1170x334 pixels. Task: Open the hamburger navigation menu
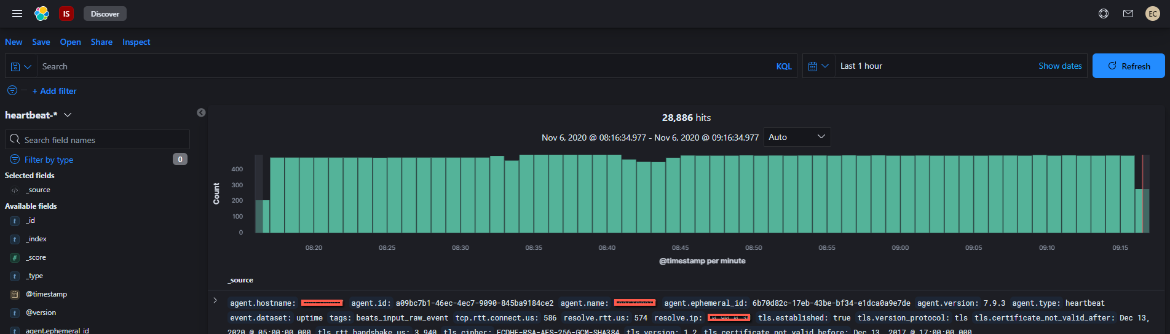pyautogui.click(x=17, y=14)
